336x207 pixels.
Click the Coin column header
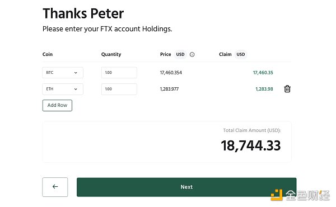tap(48, 54)
